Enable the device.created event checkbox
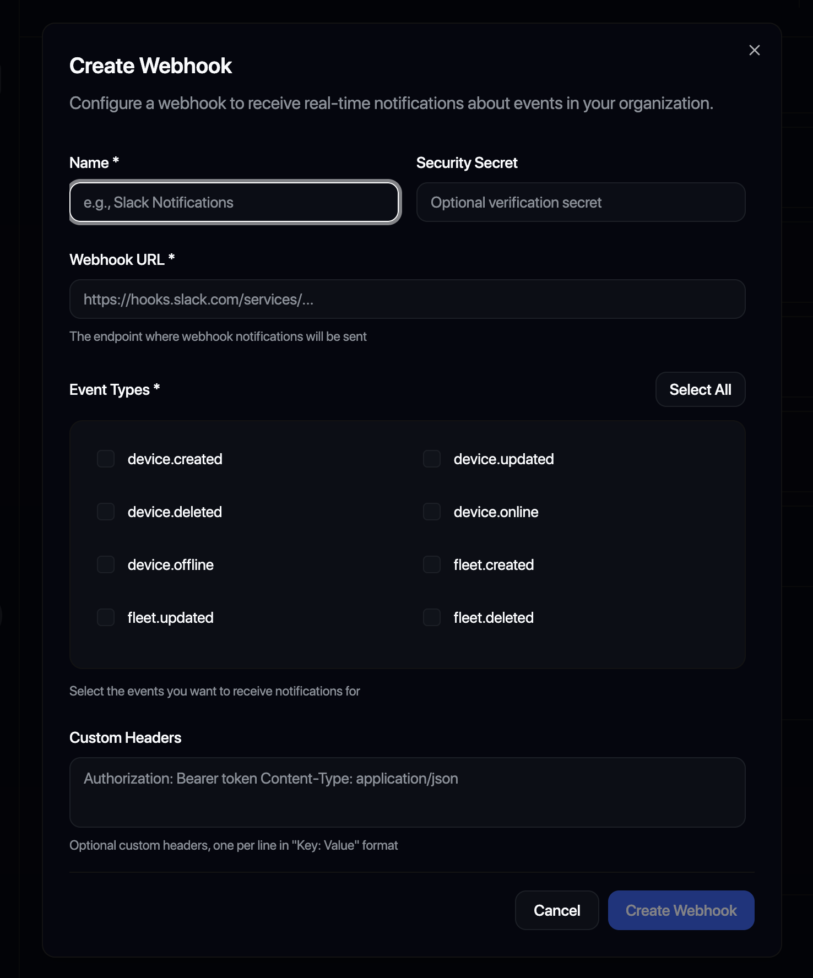 (105, 459)
